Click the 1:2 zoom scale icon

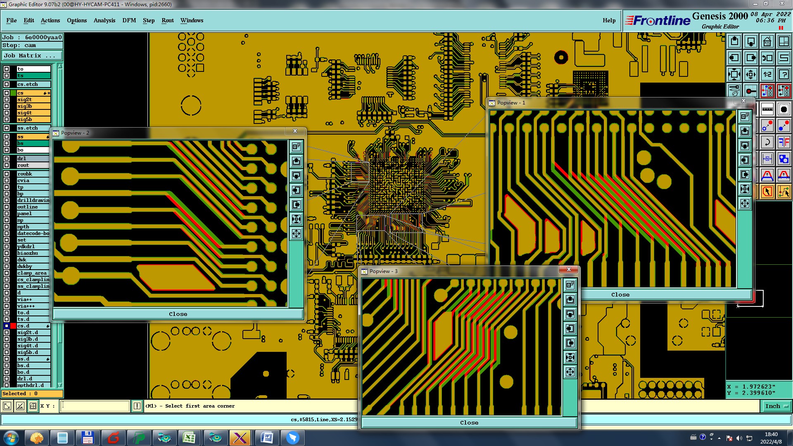(767, 74)
